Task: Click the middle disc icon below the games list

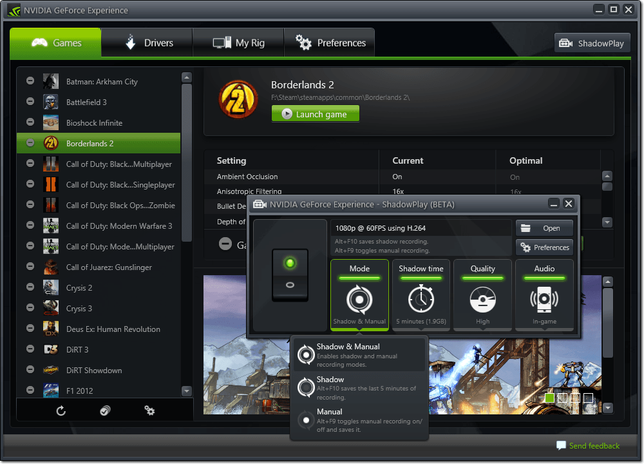Action: tap(105, 411)
